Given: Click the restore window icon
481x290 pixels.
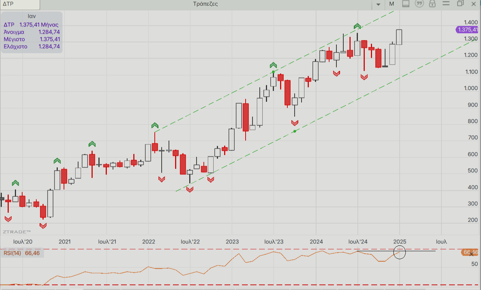Looking at the screenshot, I should [460, 4].
